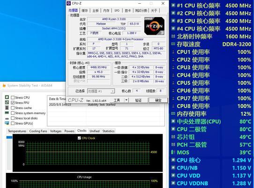Minimize the CPU-Z window
The width and height of the screenshot is (254, 188).
140,3
